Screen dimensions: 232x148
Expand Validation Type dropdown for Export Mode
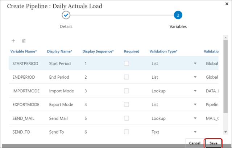[x=195, y=105]
